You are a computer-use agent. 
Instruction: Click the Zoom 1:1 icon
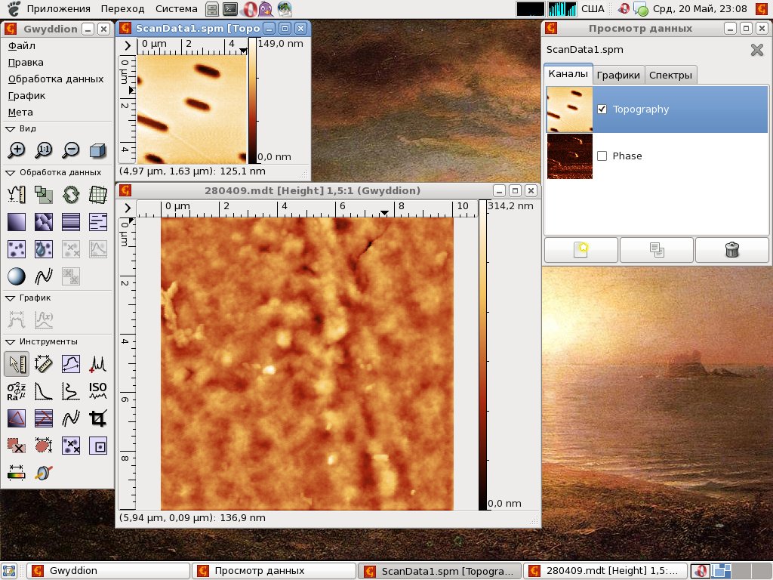click(x=43, y=150)
